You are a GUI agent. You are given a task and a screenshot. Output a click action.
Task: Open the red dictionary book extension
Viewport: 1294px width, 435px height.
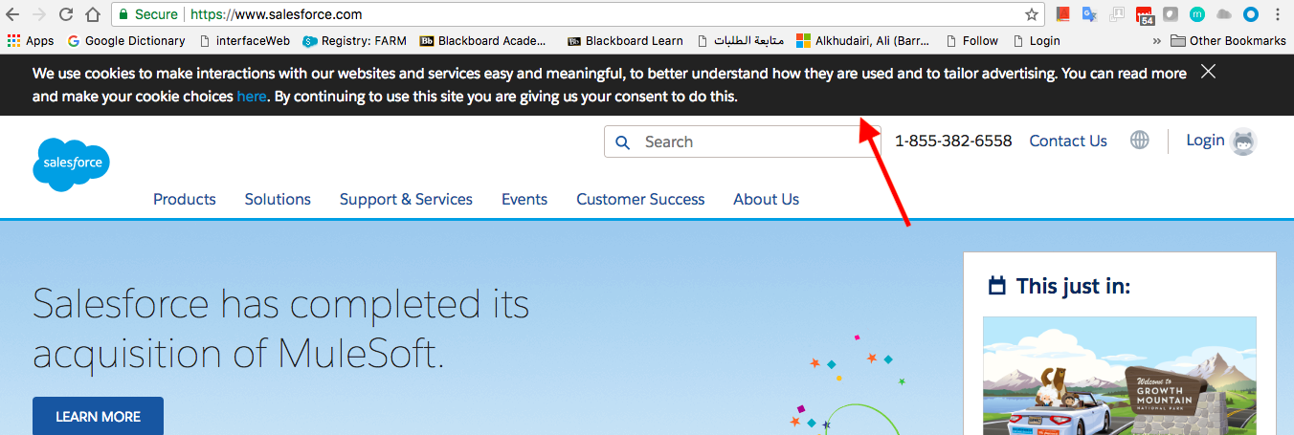pos(1062,14)
